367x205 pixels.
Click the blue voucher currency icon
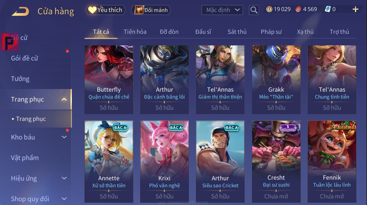point(328,9)
